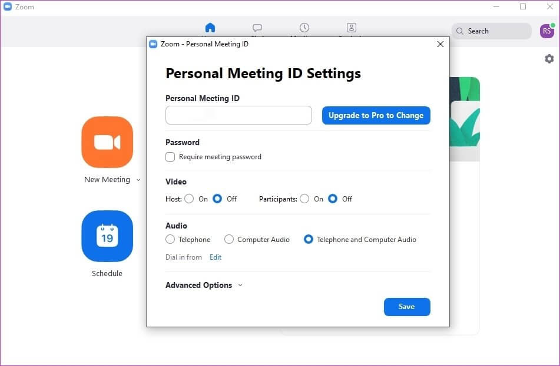560x366 pixels.
Task: Open the Contacts tab icon
Action: click(x=352, y=28)
